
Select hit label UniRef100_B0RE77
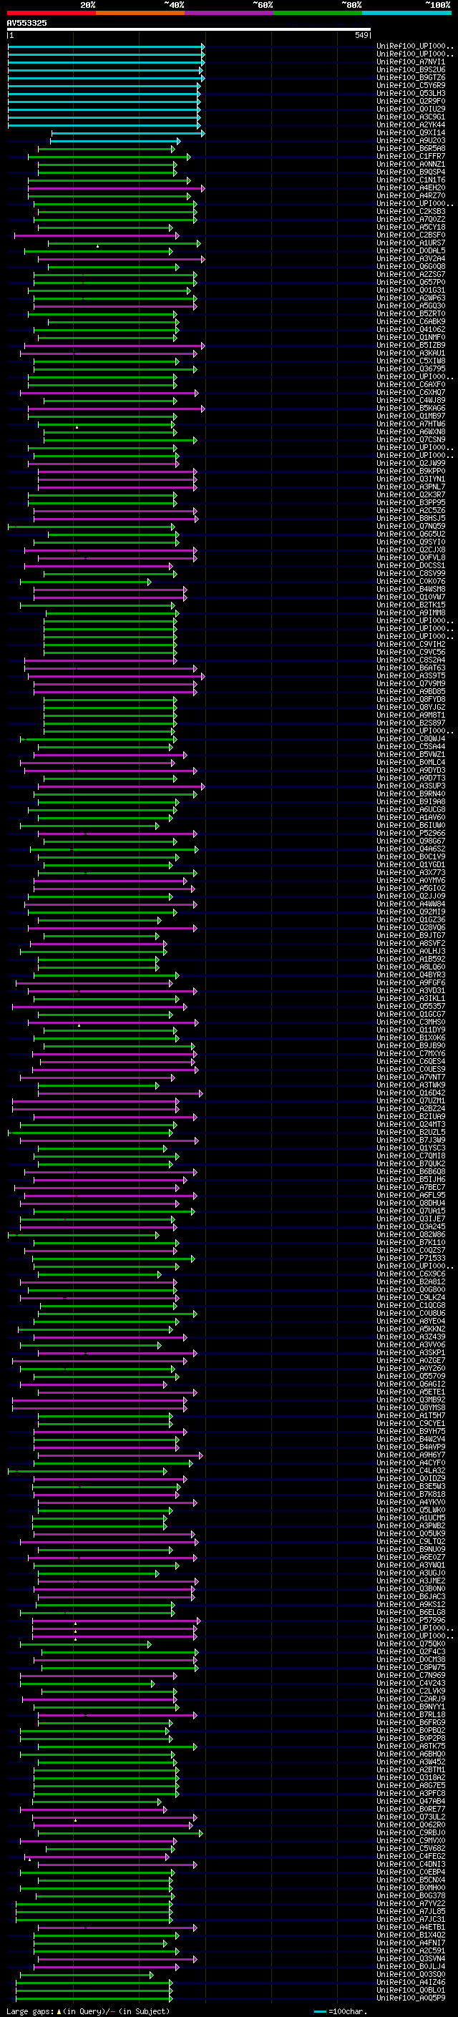[411, 1810]
